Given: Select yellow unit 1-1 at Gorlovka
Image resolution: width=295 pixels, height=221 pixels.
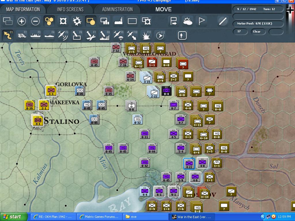Looking at the screenshot, I should pyautogui.click(x=51, y=91).
